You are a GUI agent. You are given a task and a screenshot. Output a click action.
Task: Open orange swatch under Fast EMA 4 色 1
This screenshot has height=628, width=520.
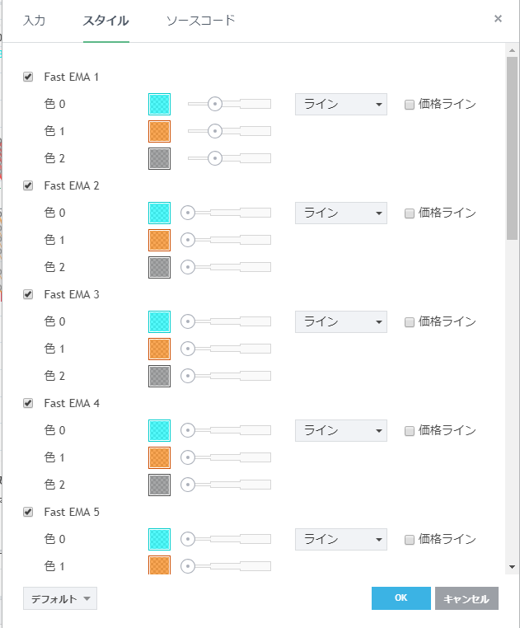click(159, 457)
